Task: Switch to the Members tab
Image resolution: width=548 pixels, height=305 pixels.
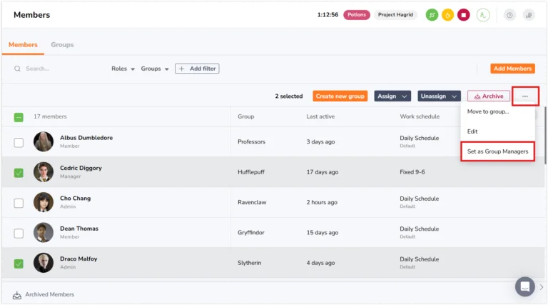Action: click(x=23, y=45)
